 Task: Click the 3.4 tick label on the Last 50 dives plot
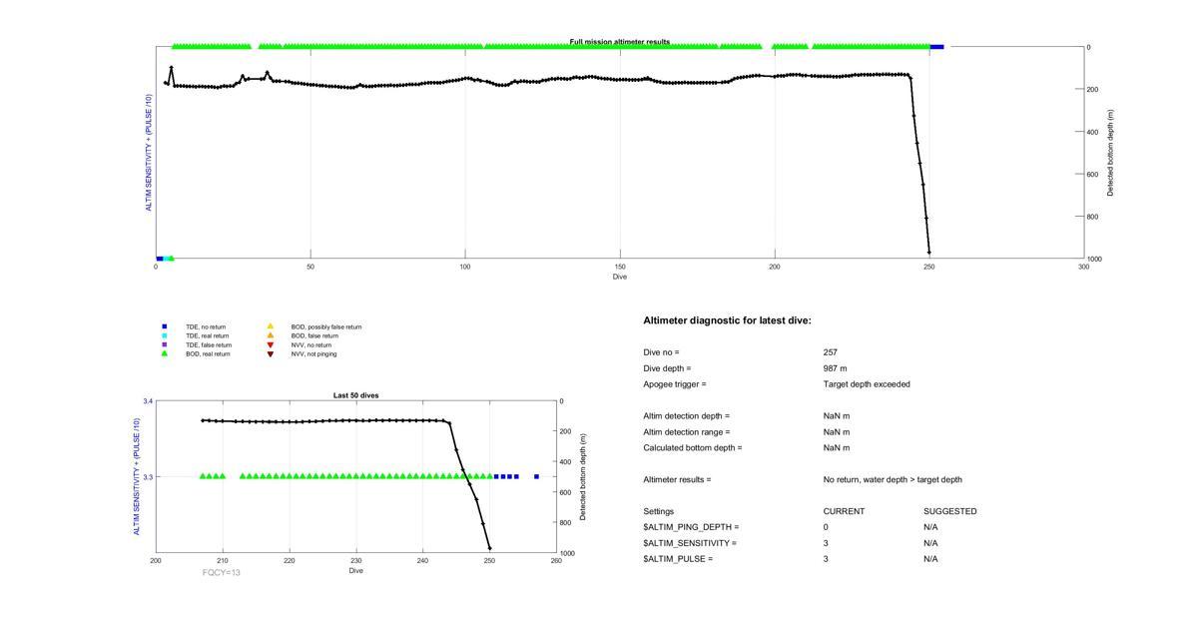tap(148, 401)
